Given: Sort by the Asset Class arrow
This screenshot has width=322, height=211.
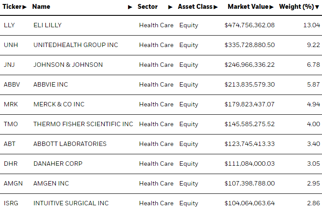Looking at the screenshot, I should click(x=216, y=7).
